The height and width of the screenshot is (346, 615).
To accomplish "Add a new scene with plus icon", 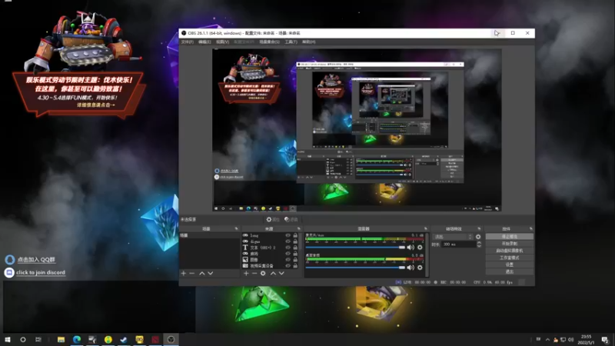I will (x=184, y=273).
